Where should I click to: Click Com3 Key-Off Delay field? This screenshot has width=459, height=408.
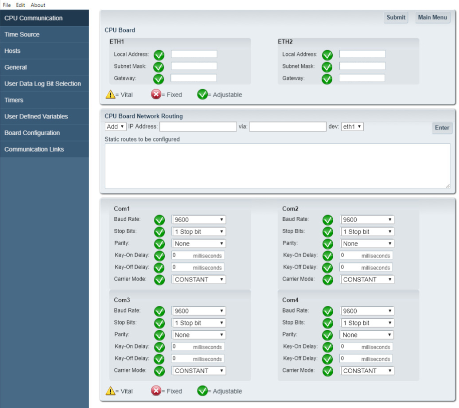click(198, 358)
